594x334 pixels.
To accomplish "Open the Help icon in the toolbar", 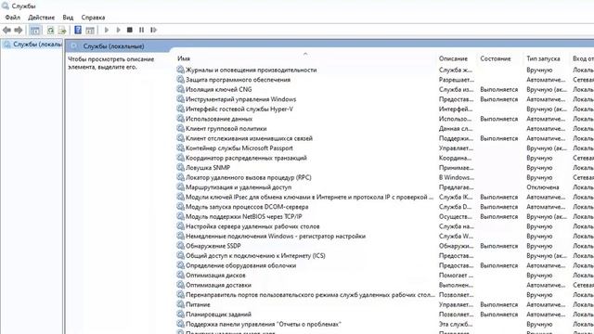I will tap(78, 30).
